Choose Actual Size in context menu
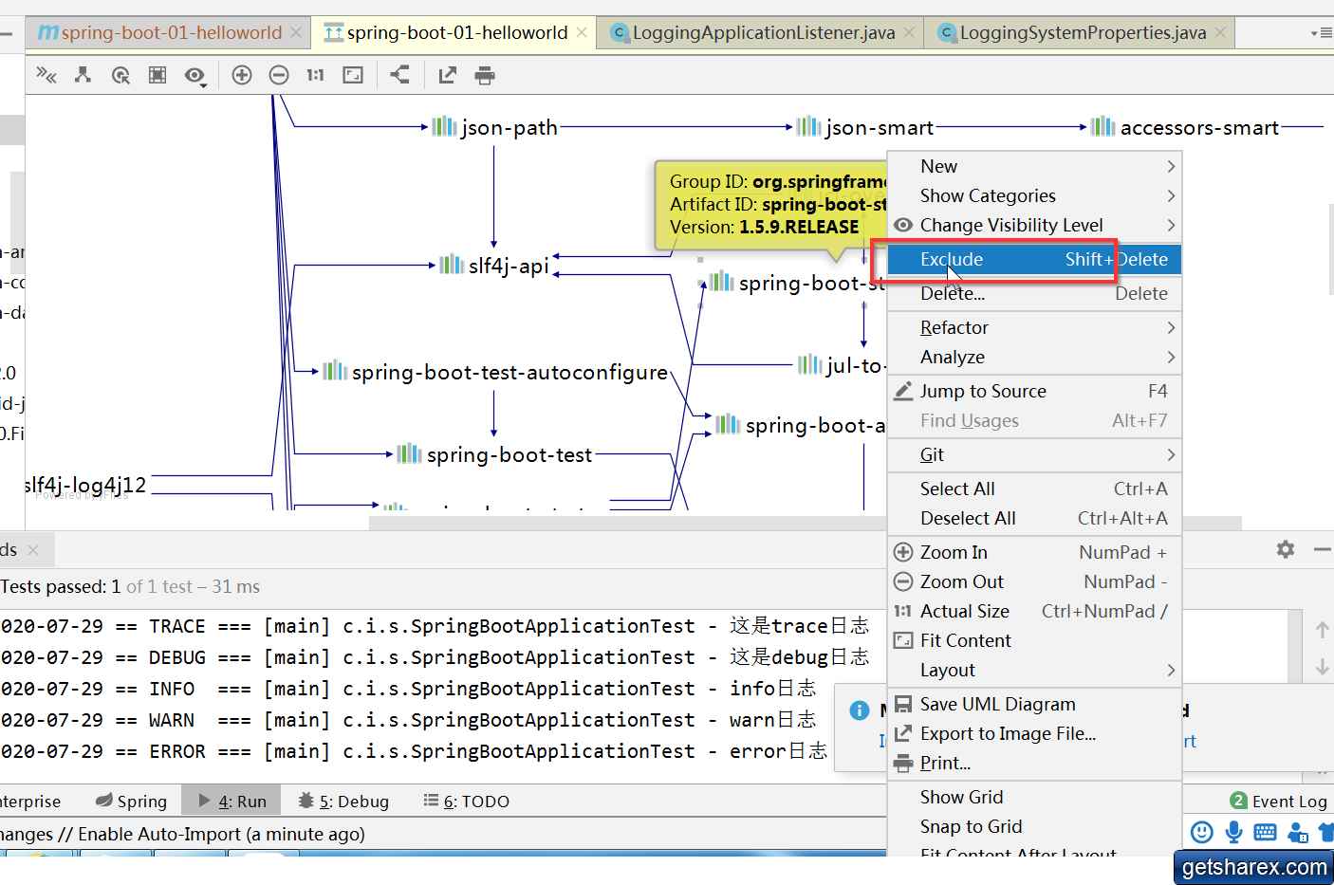The height and width of the screenshot is (885, 1334). tap(1035, 611)
